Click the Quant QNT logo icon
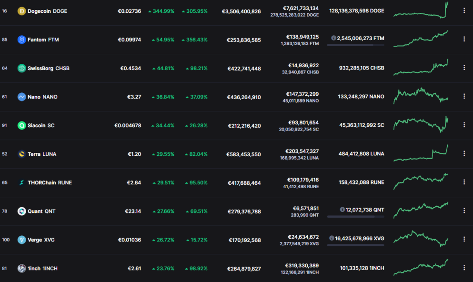 point(21,211)
